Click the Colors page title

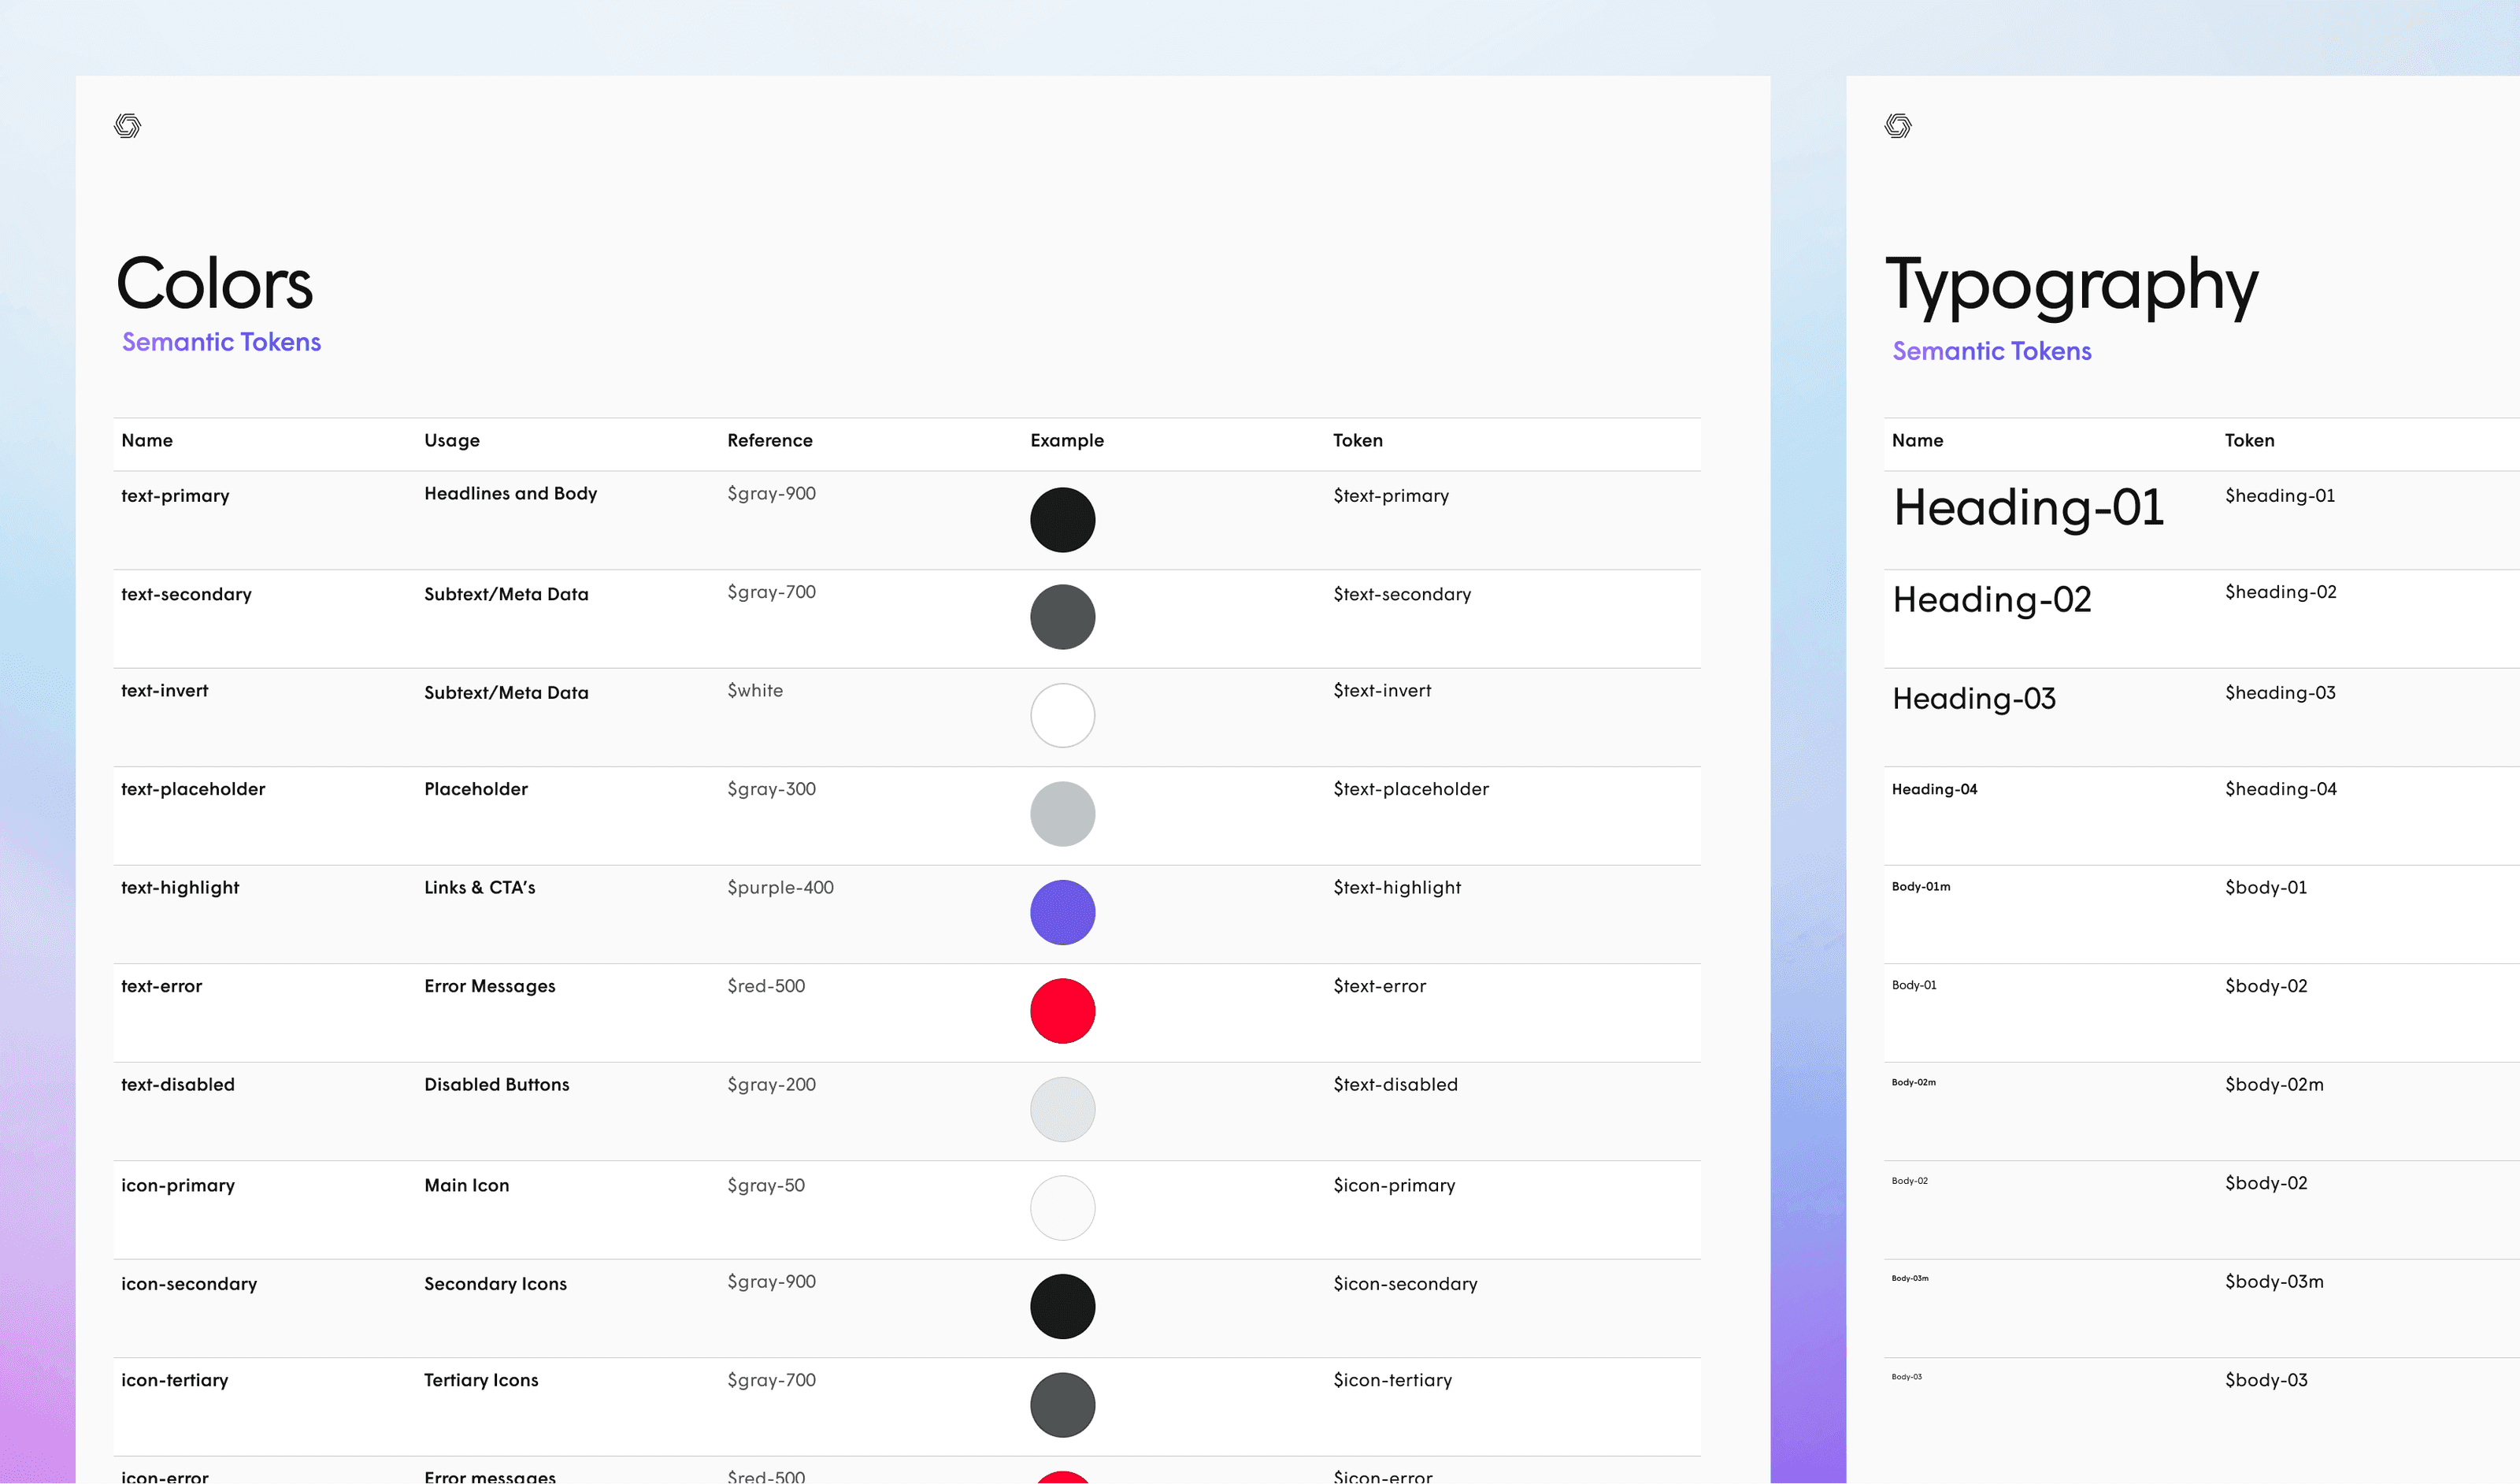click(214, 284)
